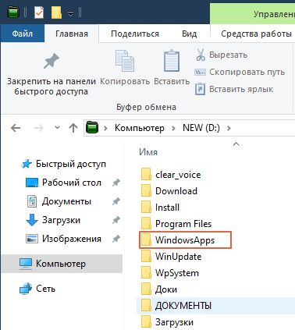Select Downloads in Quick Access sidebar
Screen dimensions: 295x330
(x=61, y=220)
